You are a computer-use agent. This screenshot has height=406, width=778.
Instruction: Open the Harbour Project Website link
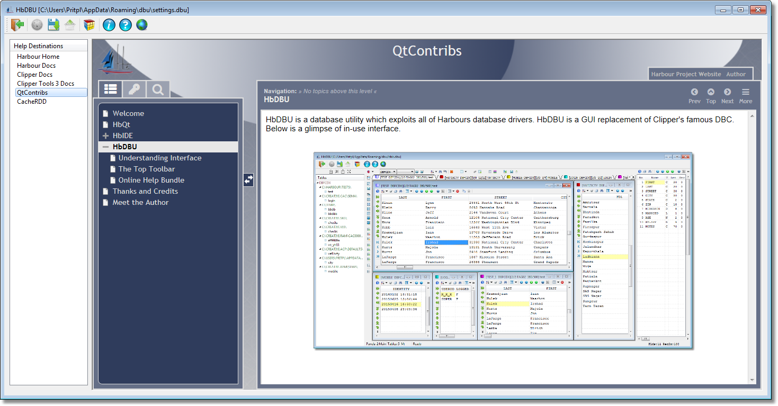[x=686, y=74]
